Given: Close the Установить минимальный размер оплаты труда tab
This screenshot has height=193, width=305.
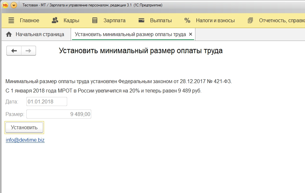Looking at the screenshot, I should pos(191,34).
